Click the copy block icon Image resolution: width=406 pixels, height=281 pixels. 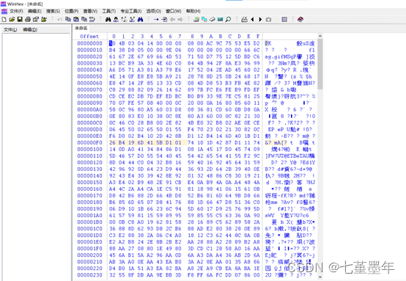pos(68,19)
